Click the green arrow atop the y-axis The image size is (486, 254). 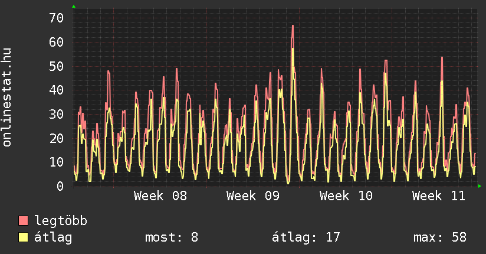[x=74, y=6]
